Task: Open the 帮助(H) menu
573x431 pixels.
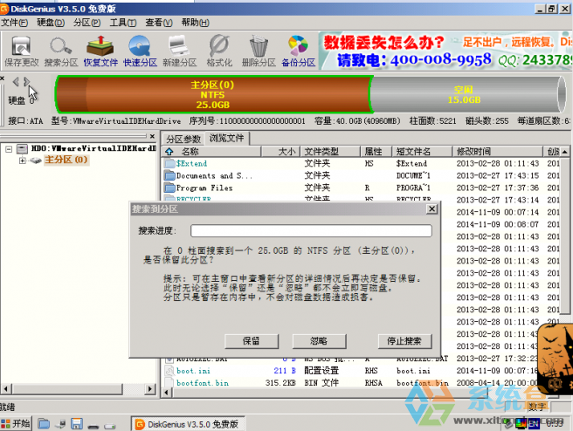Action: click(195, 23)
